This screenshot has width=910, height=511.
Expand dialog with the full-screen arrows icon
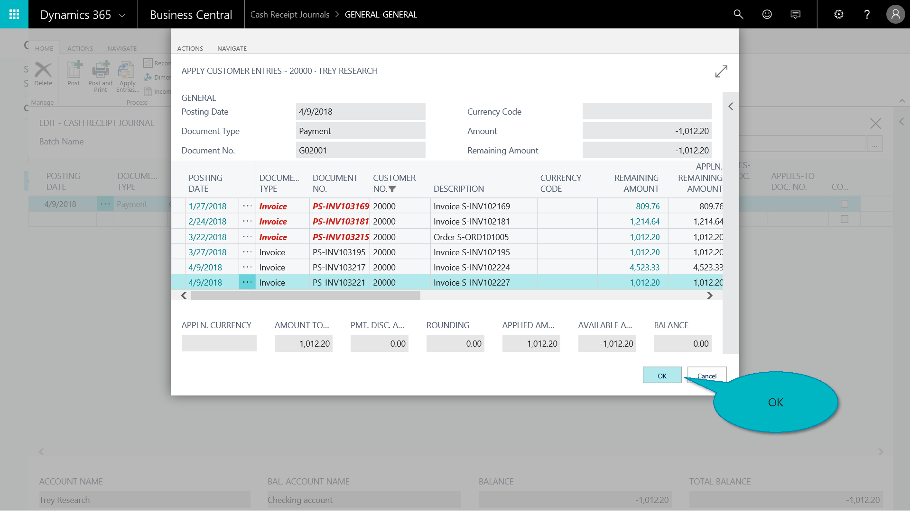(721, 72)
